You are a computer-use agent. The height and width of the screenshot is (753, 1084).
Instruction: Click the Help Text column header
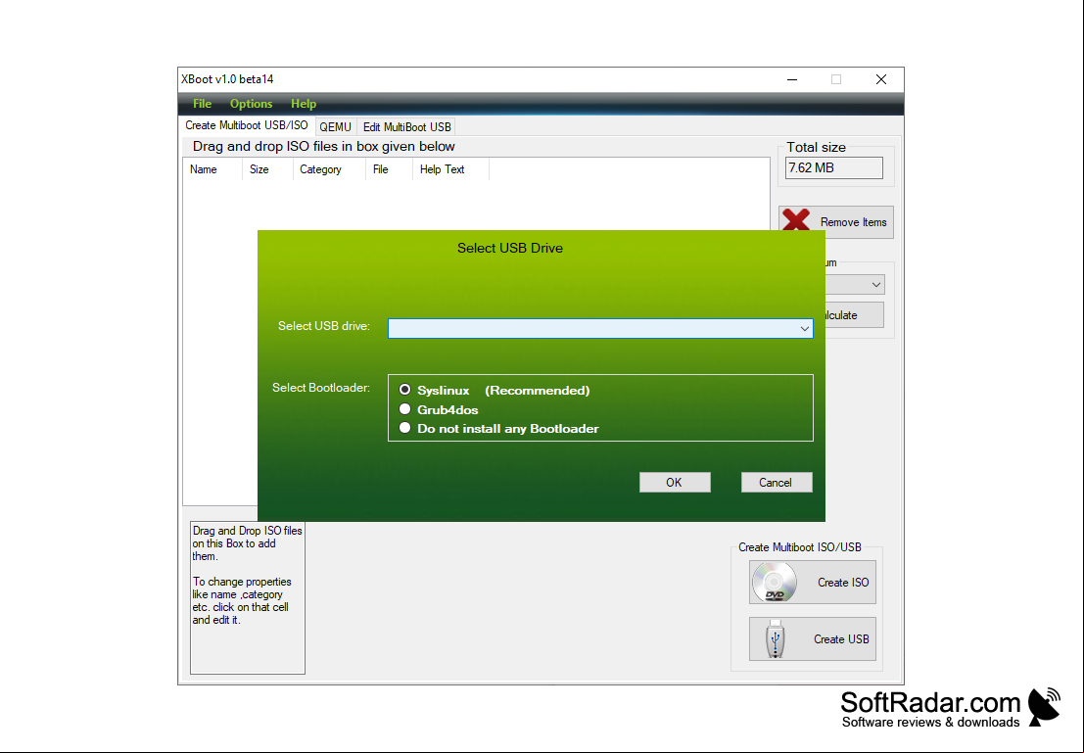click(x=450, y=169)
